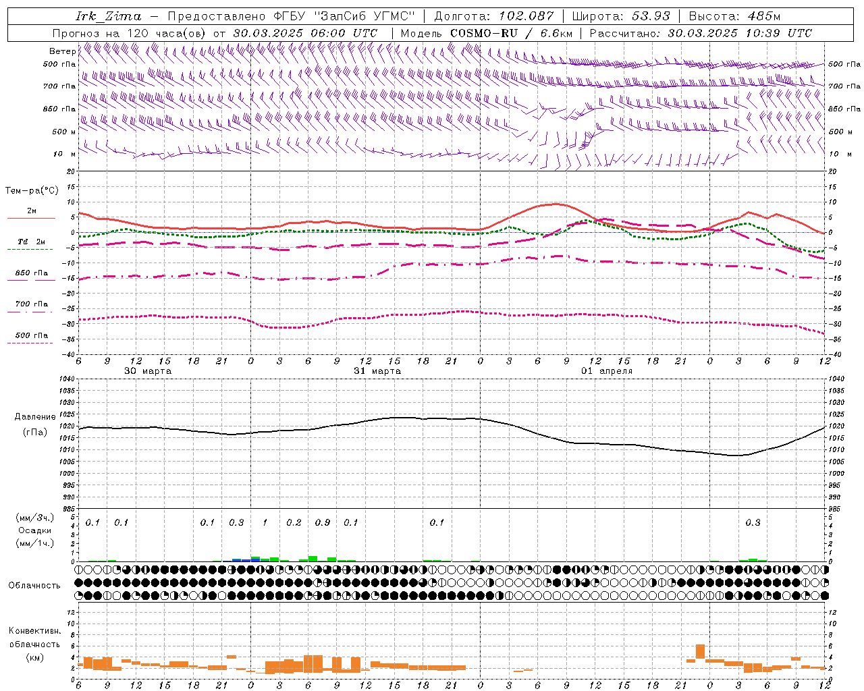Image resolution: width=864 pixels, height=691 pixels.
Task: Select the (гПа) pressure unit label
Action: pyautogui.click(x=35, y=433)
